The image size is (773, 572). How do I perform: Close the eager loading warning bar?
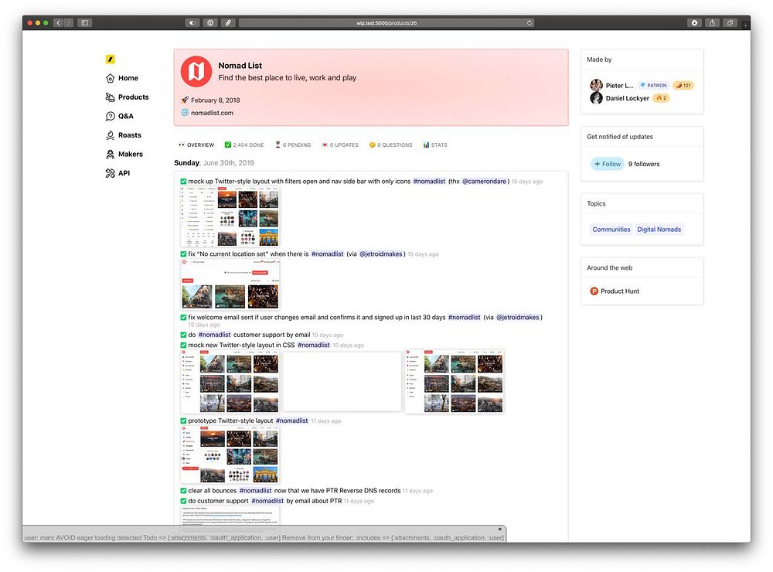499,529
